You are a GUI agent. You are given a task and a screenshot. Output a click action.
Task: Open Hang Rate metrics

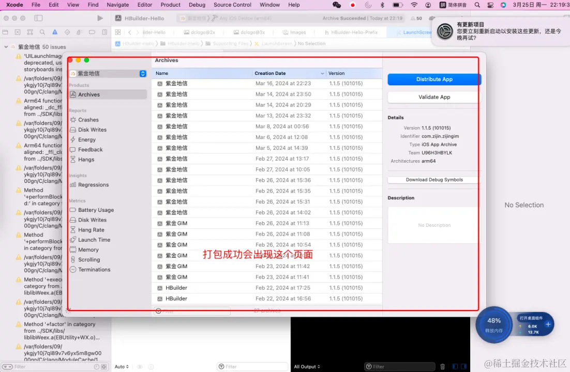click(x=91, y=230)
